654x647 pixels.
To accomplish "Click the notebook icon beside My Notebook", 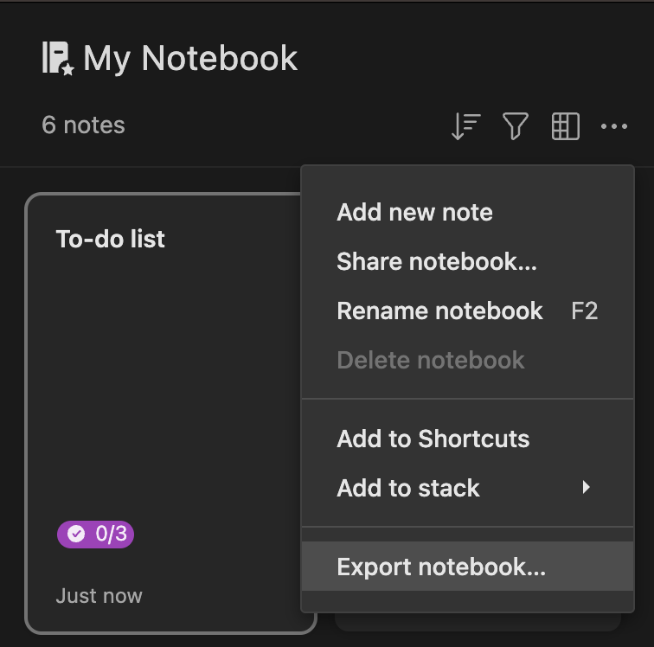I will pos(58,59).
